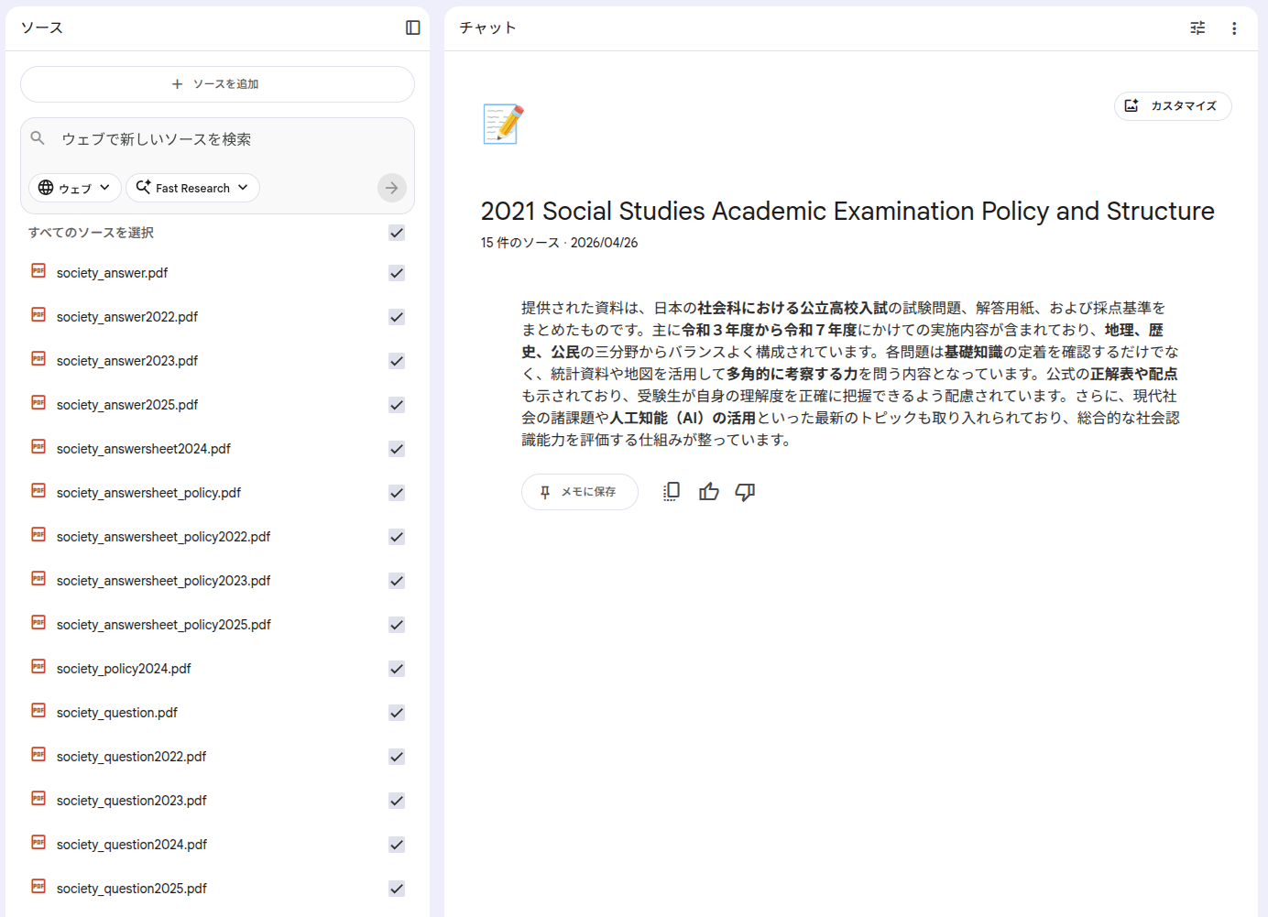This screenshot has height=917, width=1268.
Task: Open society_answersheet_policy2023.pdf source
Action: tap(164, 581)
